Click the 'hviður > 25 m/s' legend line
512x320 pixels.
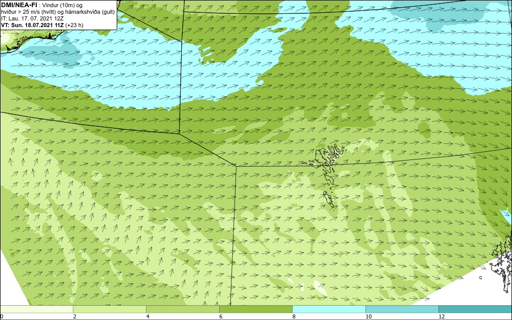[58, 12]
